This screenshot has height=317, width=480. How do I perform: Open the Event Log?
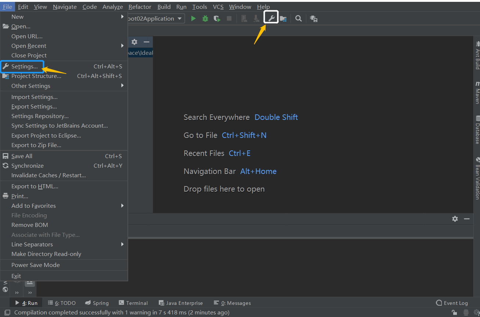pyautogui.click(x=452, y=303)
